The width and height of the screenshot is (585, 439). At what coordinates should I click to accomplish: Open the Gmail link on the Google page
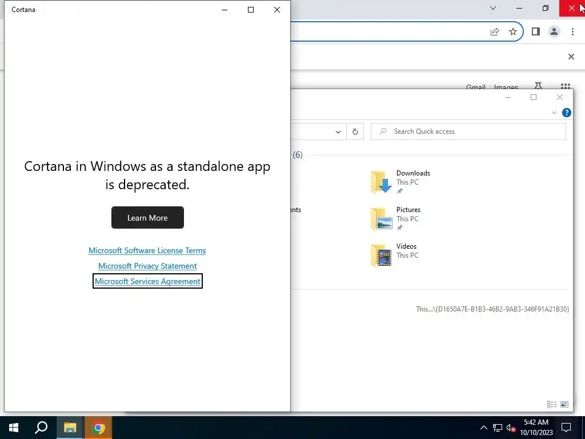coord(476,87)
